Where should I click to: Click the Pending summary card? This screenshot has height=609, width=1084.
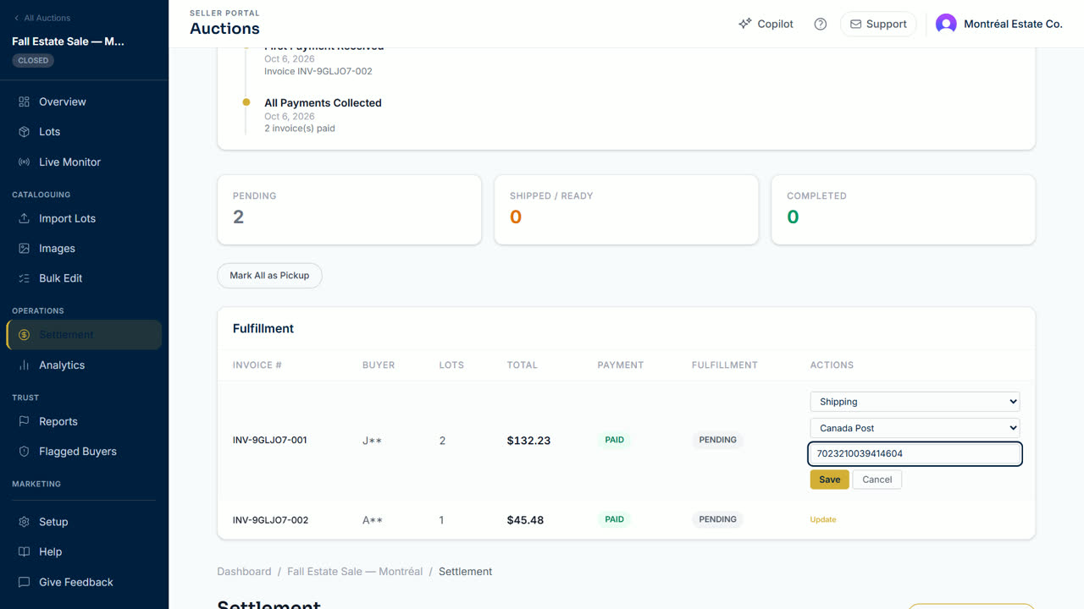tap(349, 210)
